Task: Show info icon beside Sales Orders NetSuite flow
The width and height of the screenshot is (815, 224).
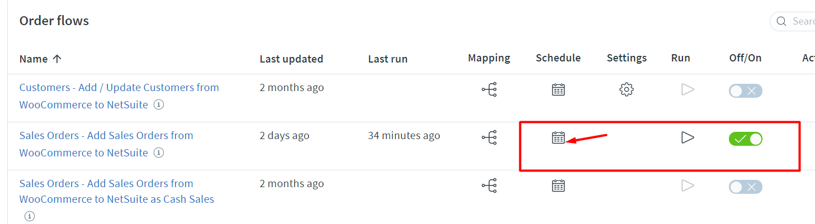Action: [x=159, y=152]
